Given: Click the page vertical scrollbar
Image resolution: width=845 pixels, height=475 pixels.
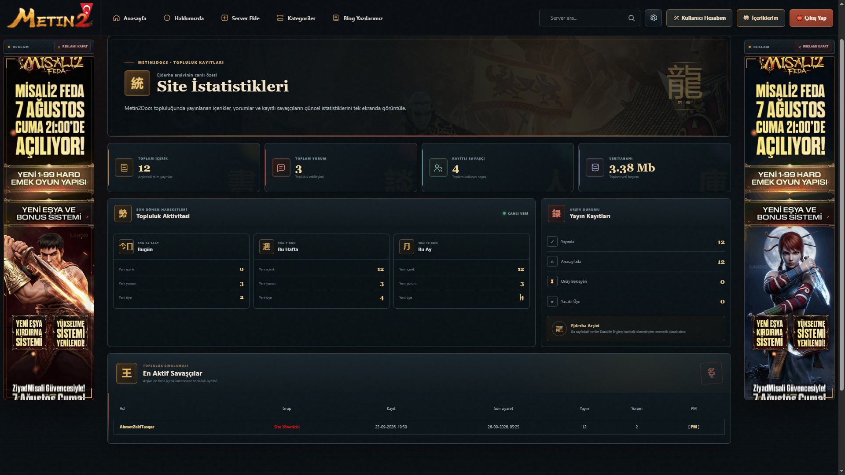Looking at the screenshot, I should pos(841,215).
